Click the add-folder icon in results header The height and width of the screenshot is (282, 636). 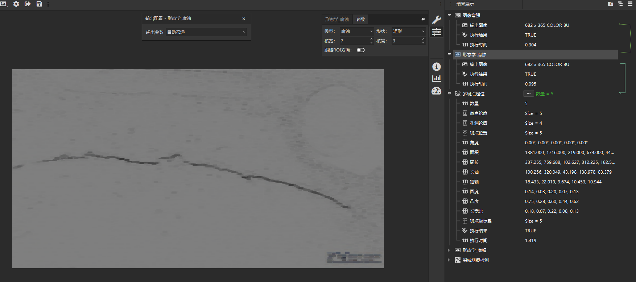611,4
